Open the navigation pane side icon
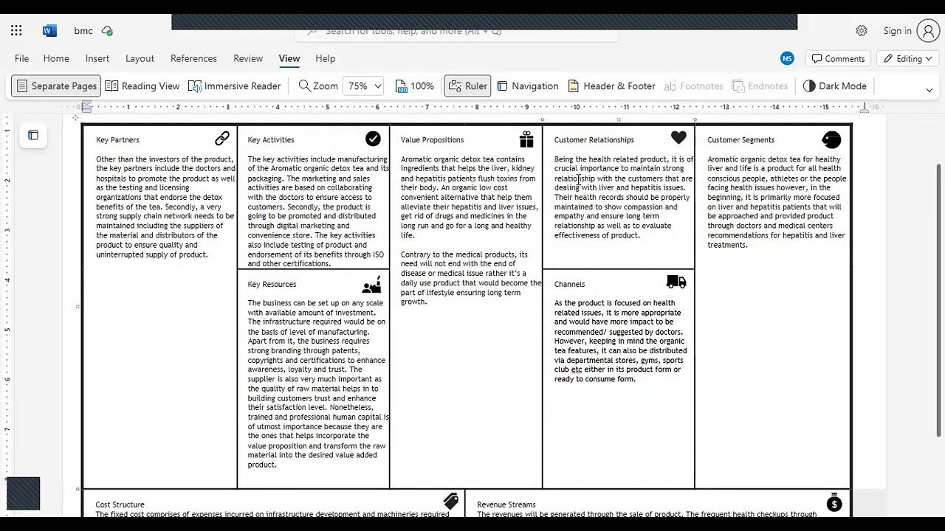The image size is (945, 531). pyautogui.click(x=33, y=135)
